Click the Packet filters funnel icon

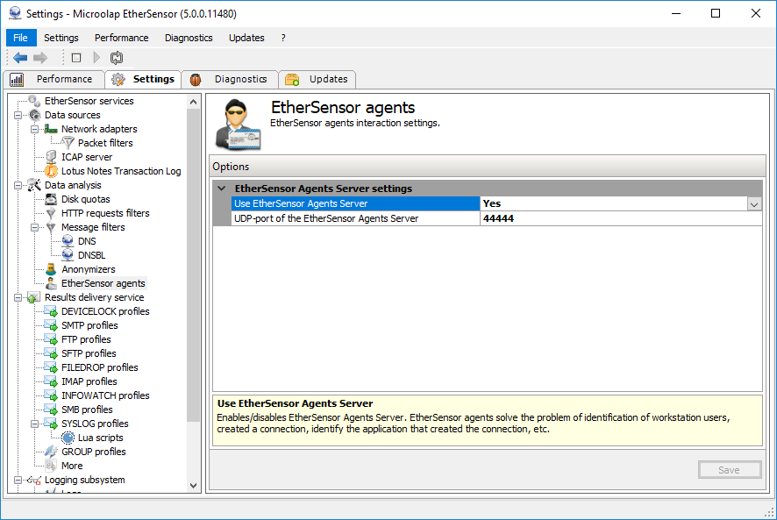click(x=68, y=143)
